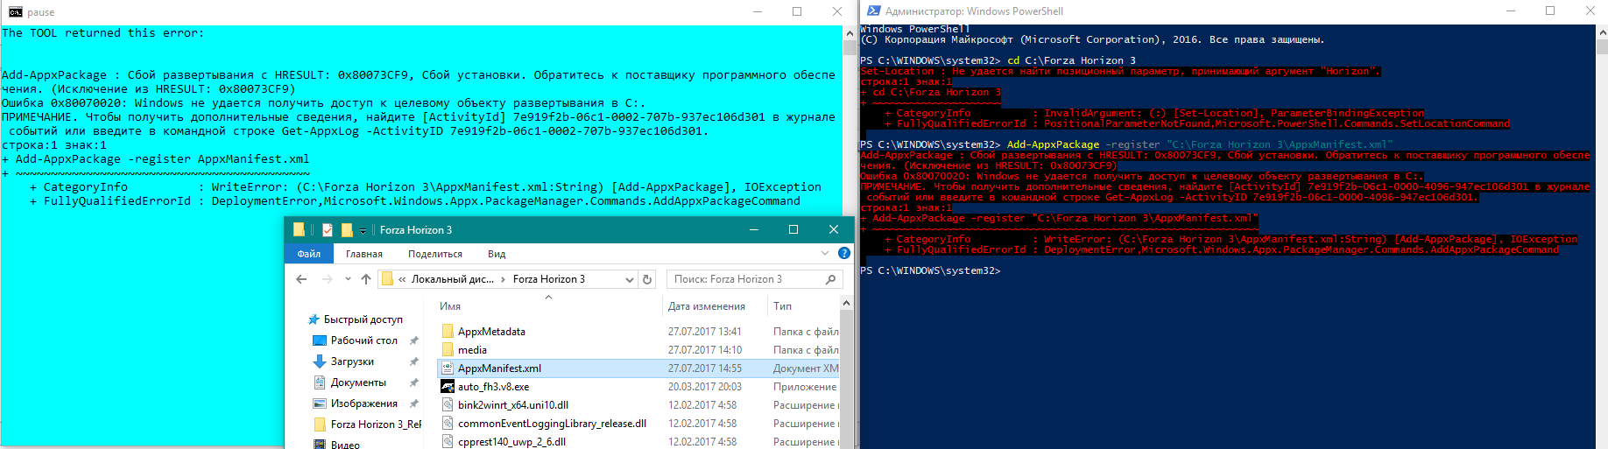
Task: Click the folder icon at Explorer title bar's left
Action: [300, 229]
